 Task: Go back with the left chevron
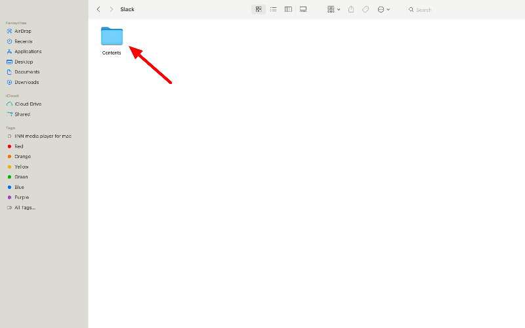98,9
